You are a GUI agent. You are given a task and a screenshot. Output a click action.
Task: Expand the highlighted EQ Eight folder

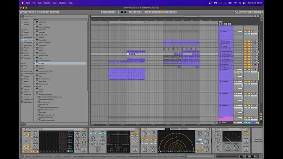click(x=35, y=63)
